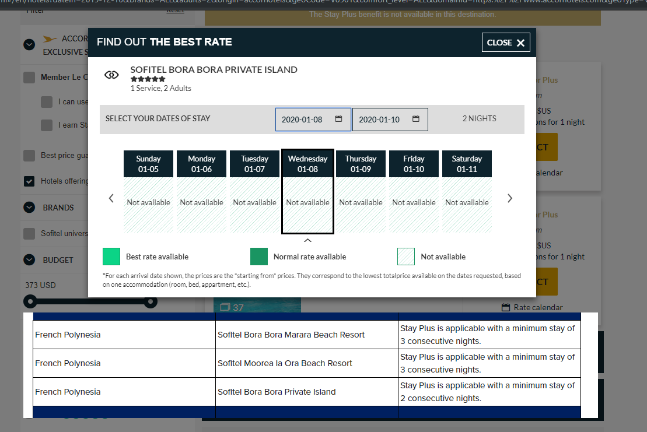Click the Rate calendar icon behind dialog
Image resolution: width=647 pixels, height=432 pixels.
click(505, 307)
